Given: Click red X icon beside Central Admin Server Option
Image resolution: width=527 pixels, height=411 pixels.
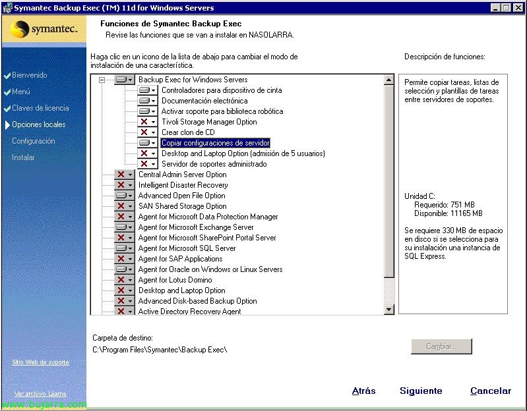Looking at the screenshot, I should (x=125, y=175).
